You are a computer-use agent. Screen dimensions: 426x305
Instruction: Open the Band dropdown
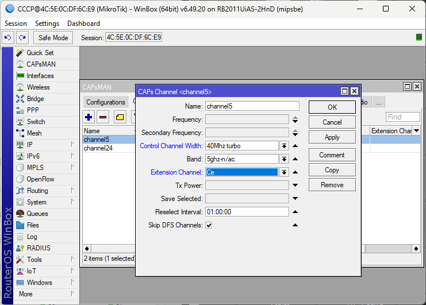pos(284,159)
